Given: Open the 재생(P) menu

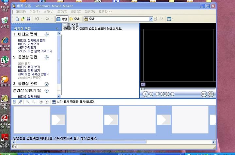Looking at the screenshot, I should [x=90, y=12].
